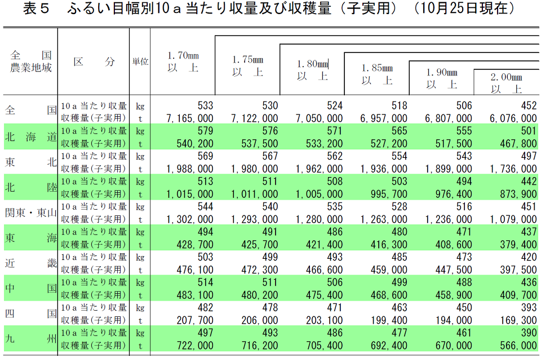Image resolution: width=541 pixels, height=357 pixels.
Task: Select the region label 中国
Action: pos(30,288)
